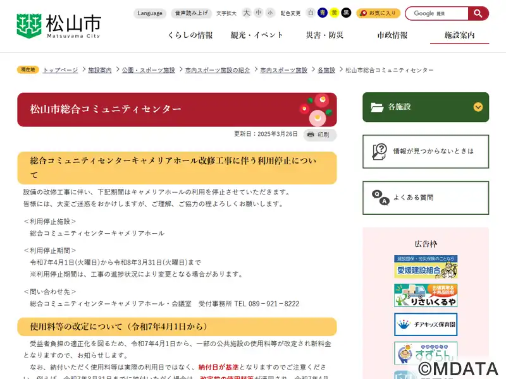
Task: Click the Matsuyama City logo
Action: pos(59,26)
